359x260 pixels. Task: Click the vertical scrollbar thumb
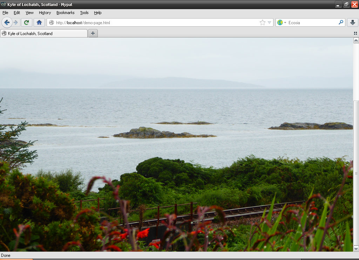tap(356, 173)
